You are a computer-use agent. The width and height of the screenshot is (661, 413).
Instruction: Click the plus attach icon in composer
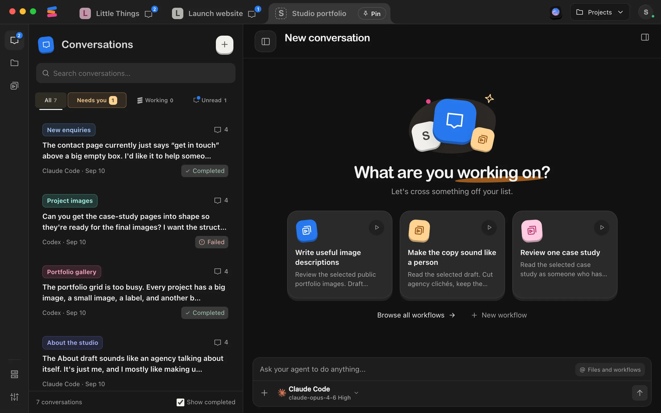point(264,393)
